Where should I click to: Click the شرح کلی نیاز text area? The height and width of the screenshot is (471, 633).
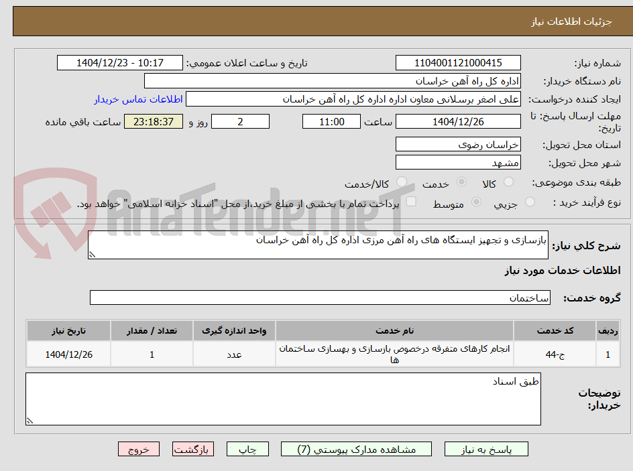click(318, 245)
